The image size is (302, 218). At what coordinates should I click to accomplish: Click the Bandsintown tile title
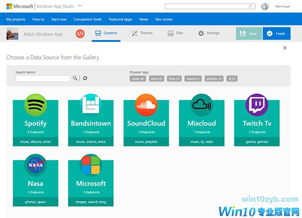[91, 123]
